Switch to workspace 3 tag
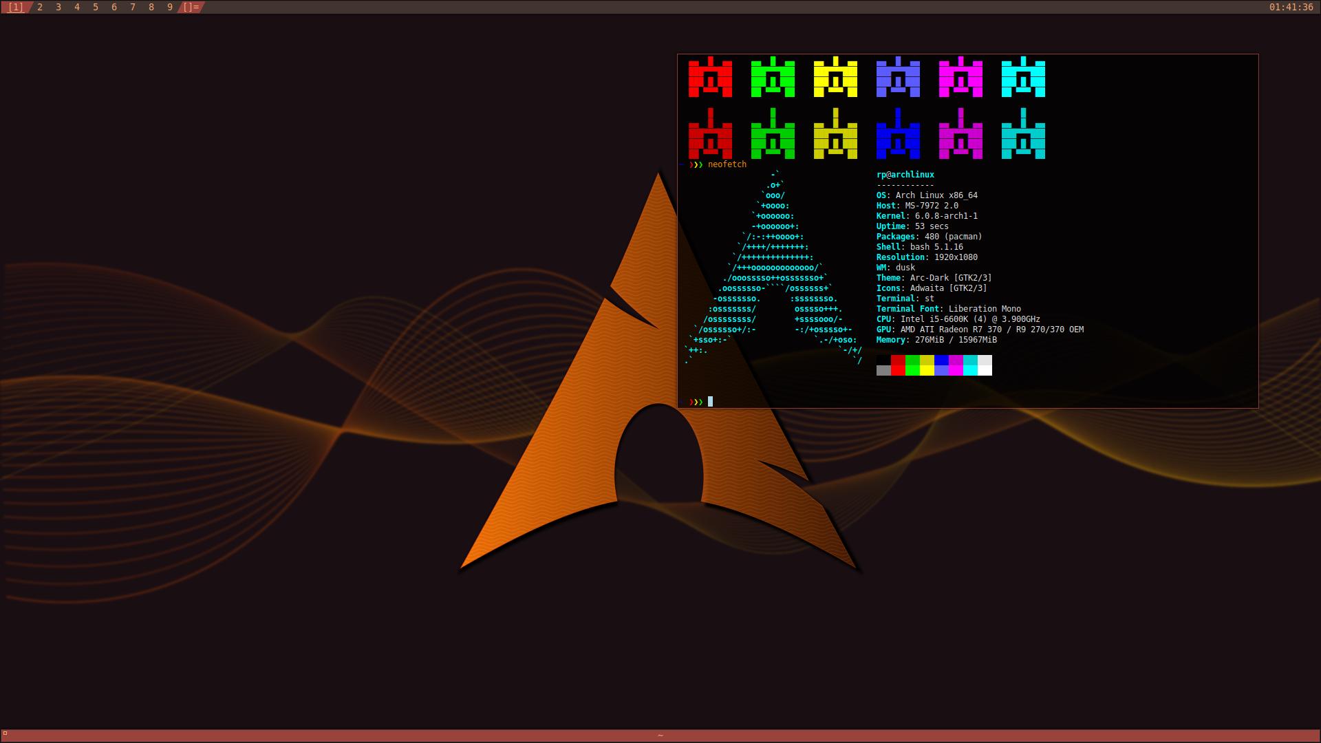 click(x=58, y=7)
